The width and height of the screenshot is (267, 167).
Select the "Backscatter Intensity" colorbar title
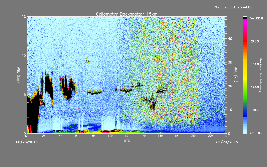[x=261, y=75]
